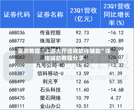
Task: Select the revenue value 10.79
Action: (x=82, y=98)
